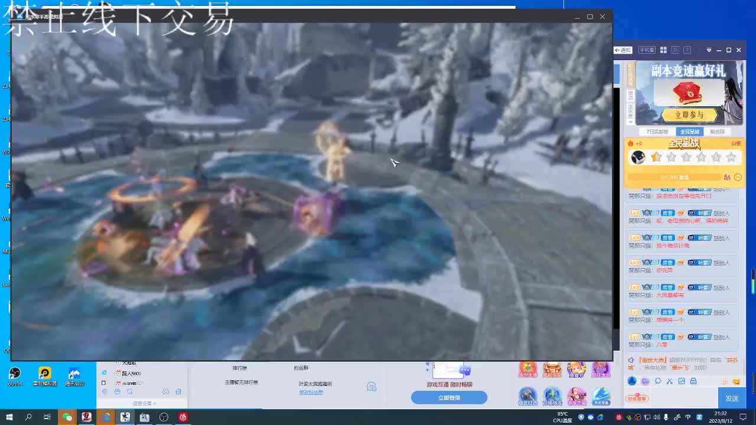Image resolution: width=756 pixels, height=425 pixels.
Task: Expand the 语音设置 section
Action: [144, 404]
